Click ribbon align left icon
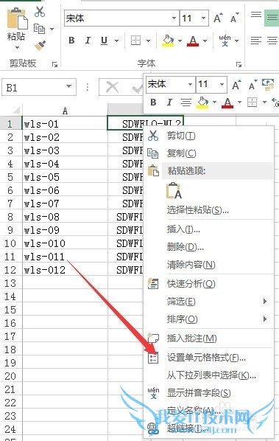The image size is (279, 441). tap(256, 41)
